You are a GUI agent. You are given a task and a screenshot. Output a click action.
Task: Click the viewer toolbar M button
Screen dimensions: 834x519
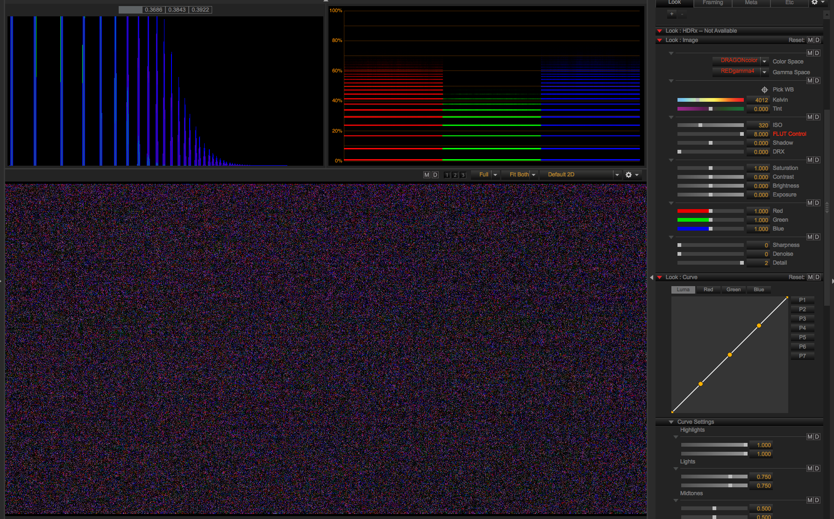pyautogui.click(x=427, y=175)
